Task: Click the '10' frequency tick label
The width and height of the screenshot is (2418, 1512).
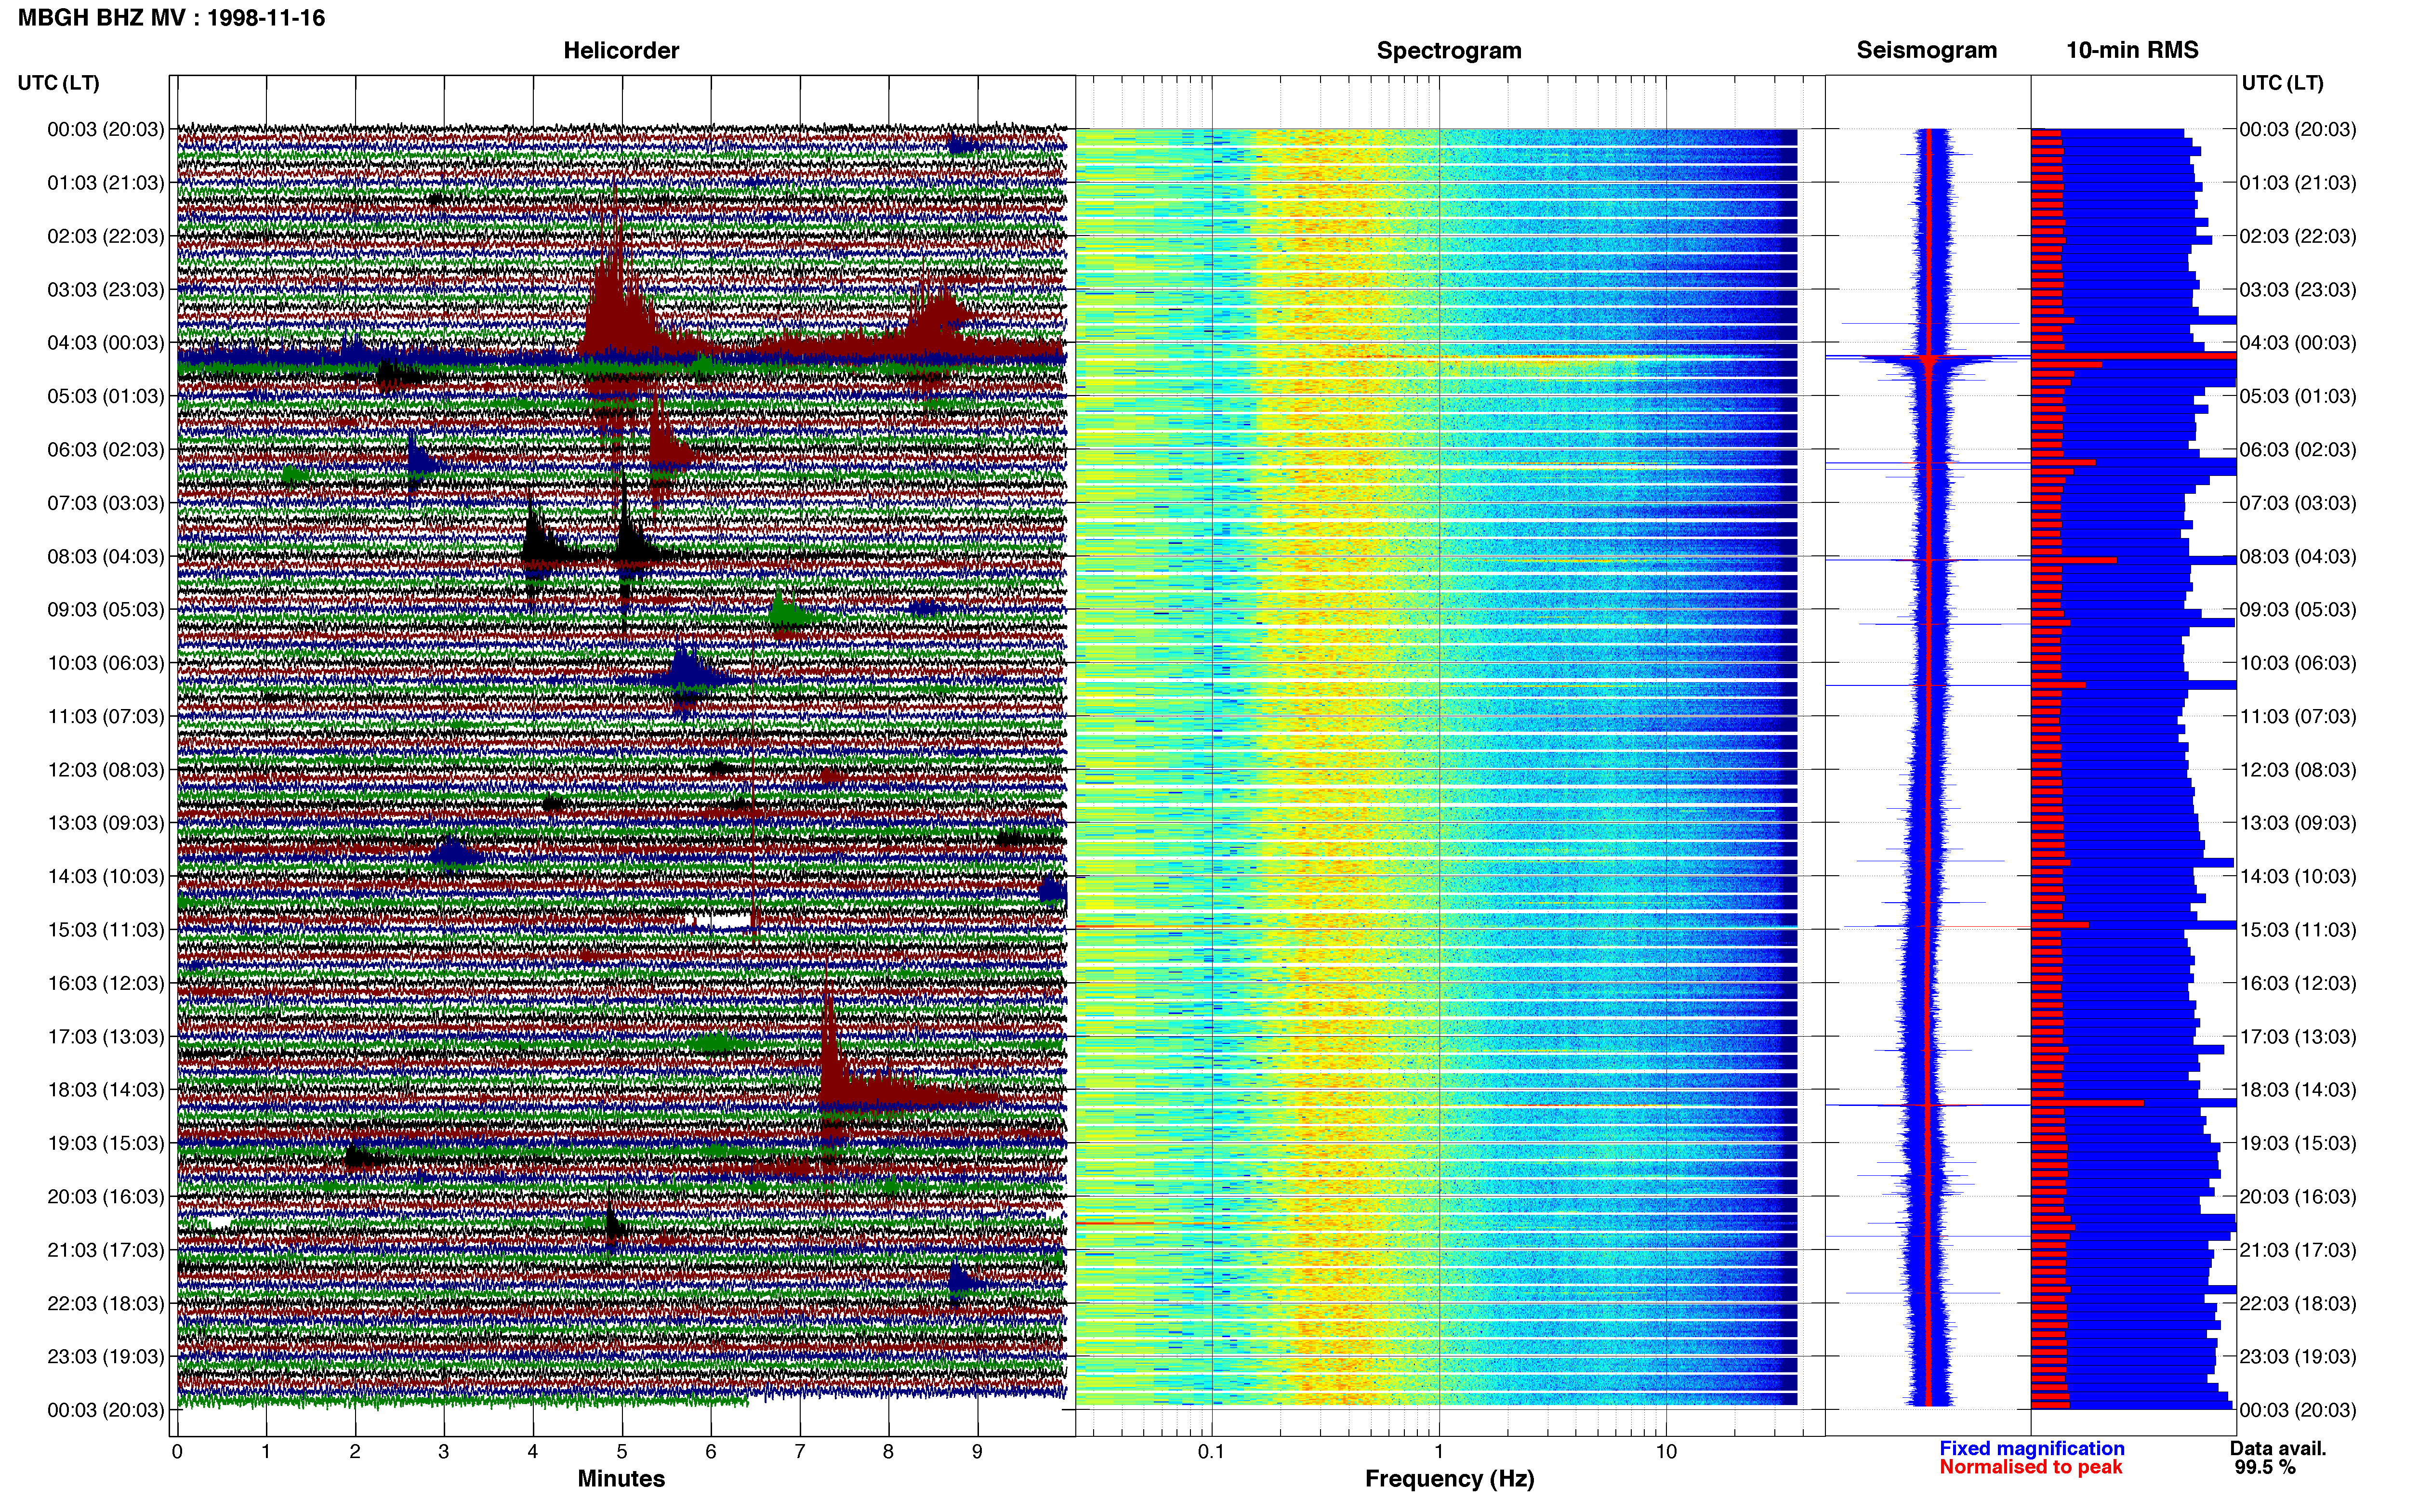Action: coord(1666,1452)
